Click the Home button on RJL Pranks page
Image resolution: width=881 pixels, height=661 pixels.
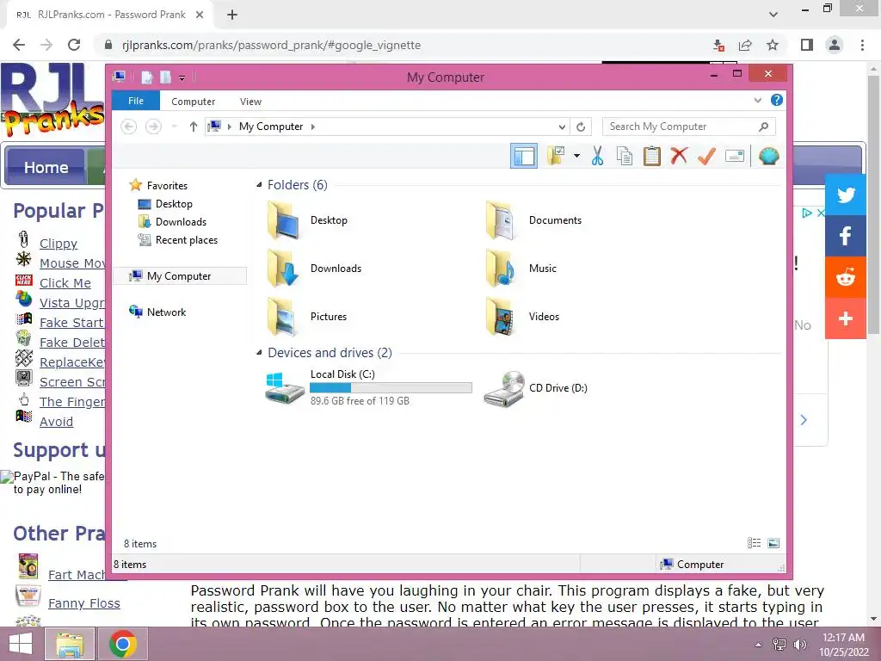coord(46,167)
